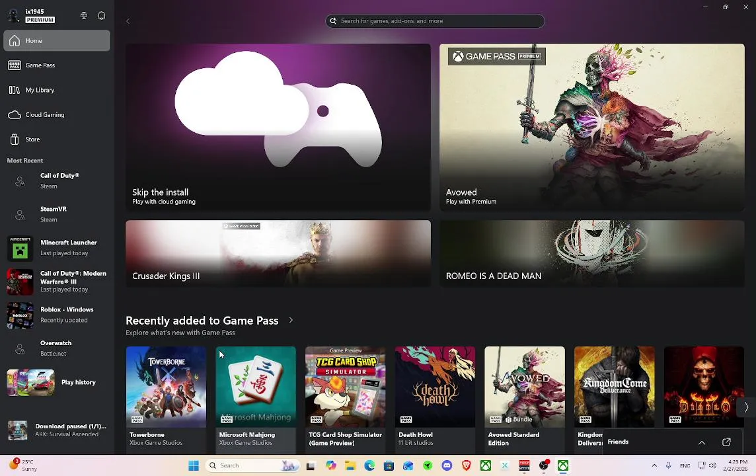This screenshot has height=476, width=756.
Task: Open Game Pass in the sidebar
Action: click(x=57, y=65)
